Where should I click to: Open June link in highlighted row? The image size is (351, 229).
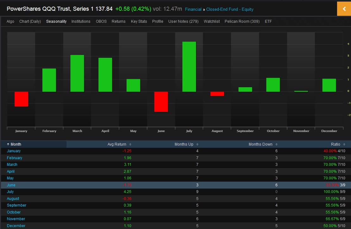click(11, 185)
